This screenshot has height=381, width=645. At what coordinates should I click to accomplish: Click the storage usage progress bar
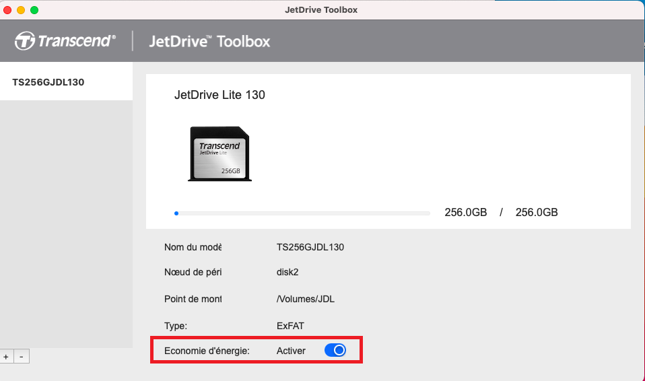point(302,213)
